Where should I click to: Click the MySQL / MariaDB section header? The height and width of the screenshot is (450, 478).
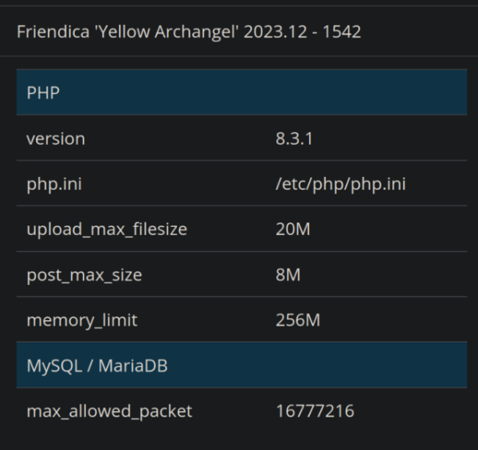pos(241,365)
